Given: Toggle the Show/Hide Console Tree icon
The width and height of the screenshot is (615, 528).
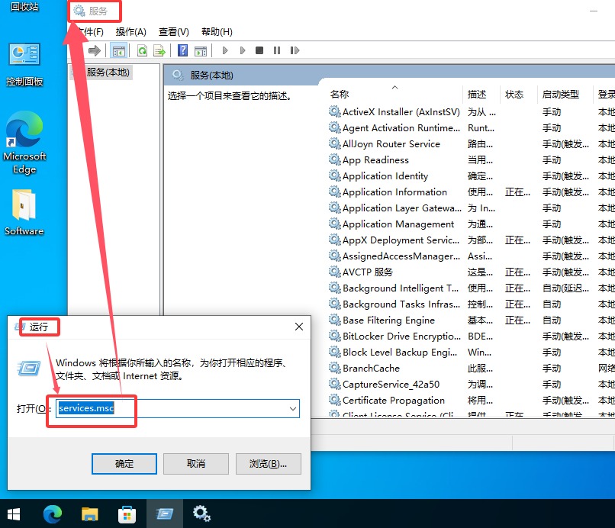Looking at the screenshot, I should coord(120,50).
